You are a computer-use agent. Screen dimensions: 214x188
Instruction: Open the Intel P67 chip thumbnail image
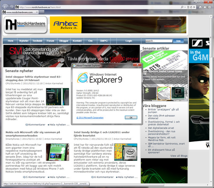tap(58, 97)
